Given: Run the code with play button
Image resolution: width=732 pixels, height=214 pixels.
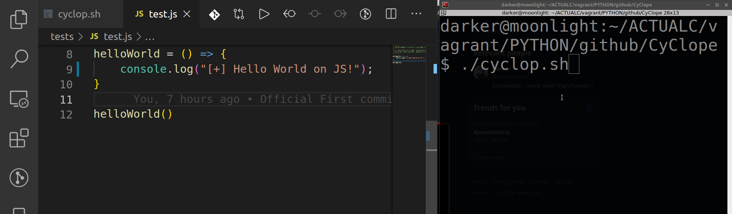Looking at the screenshot, I should pyautogui.click(x=264, y=14).
